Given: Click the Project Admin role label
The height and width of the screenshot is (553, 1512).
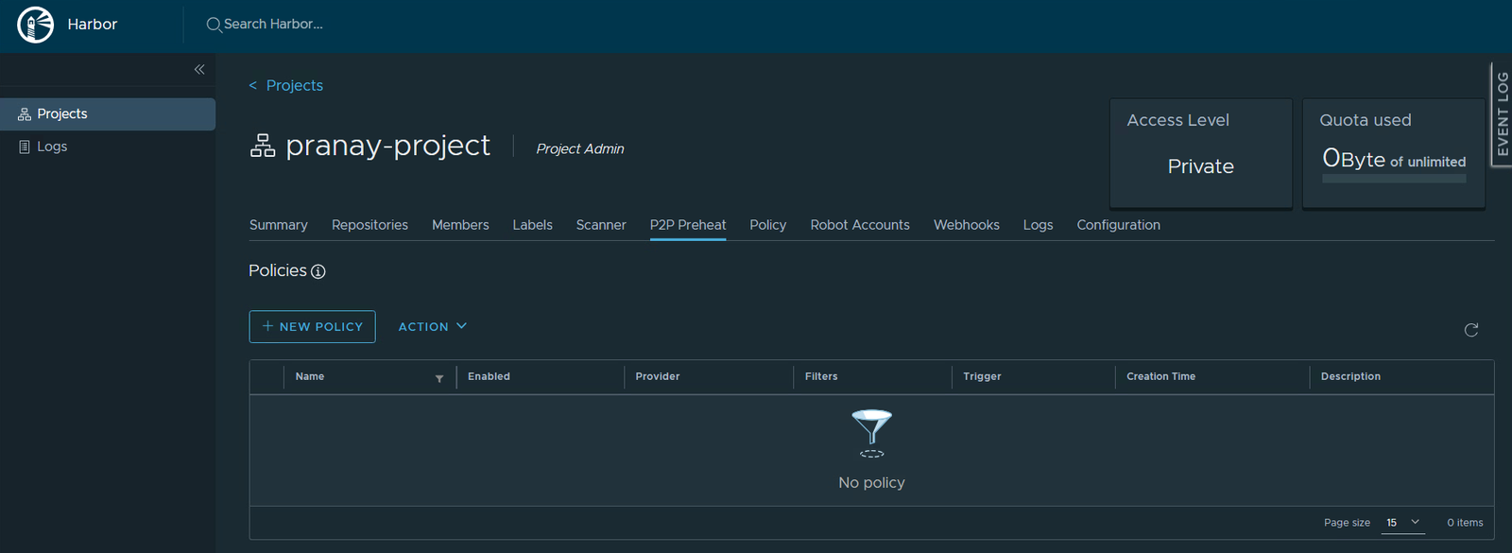Looking at the screenshot, I should 580,148.
